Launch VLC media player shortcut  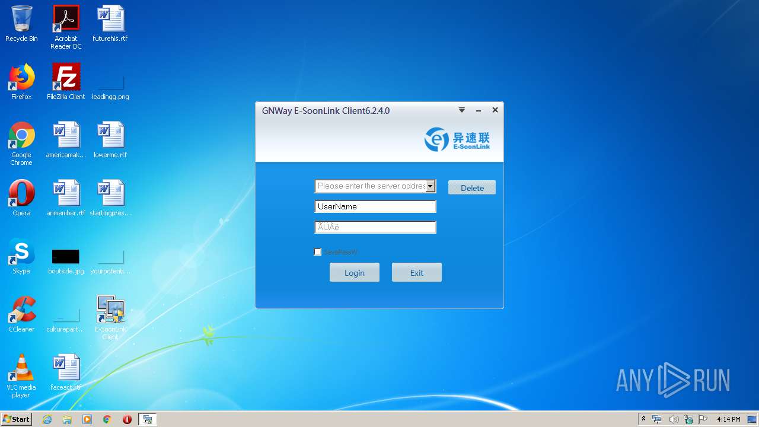[x=21, y=376]
